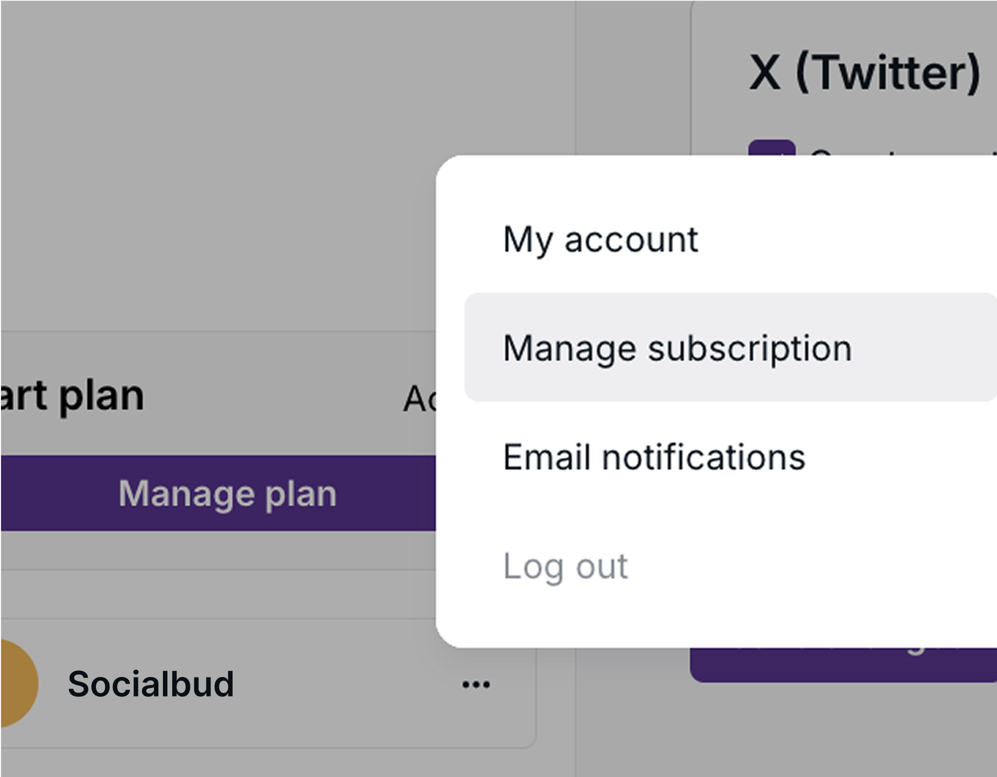Click the cut-off 'Ac' label beside the plan
Image resolution: width=997 pixels, height=777 pixels.
click(x=420, y=399)
